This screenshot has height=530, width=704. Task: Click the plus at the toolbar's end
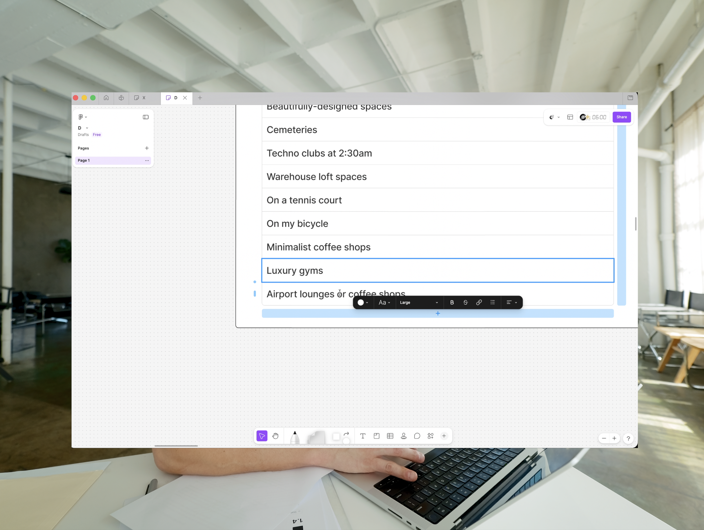tap(444, 436)
